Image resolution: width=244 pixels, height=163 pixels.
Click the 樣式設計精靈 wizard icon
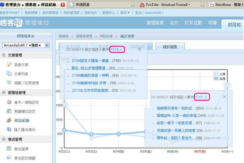pyautogui.click(x=9, y=158)
